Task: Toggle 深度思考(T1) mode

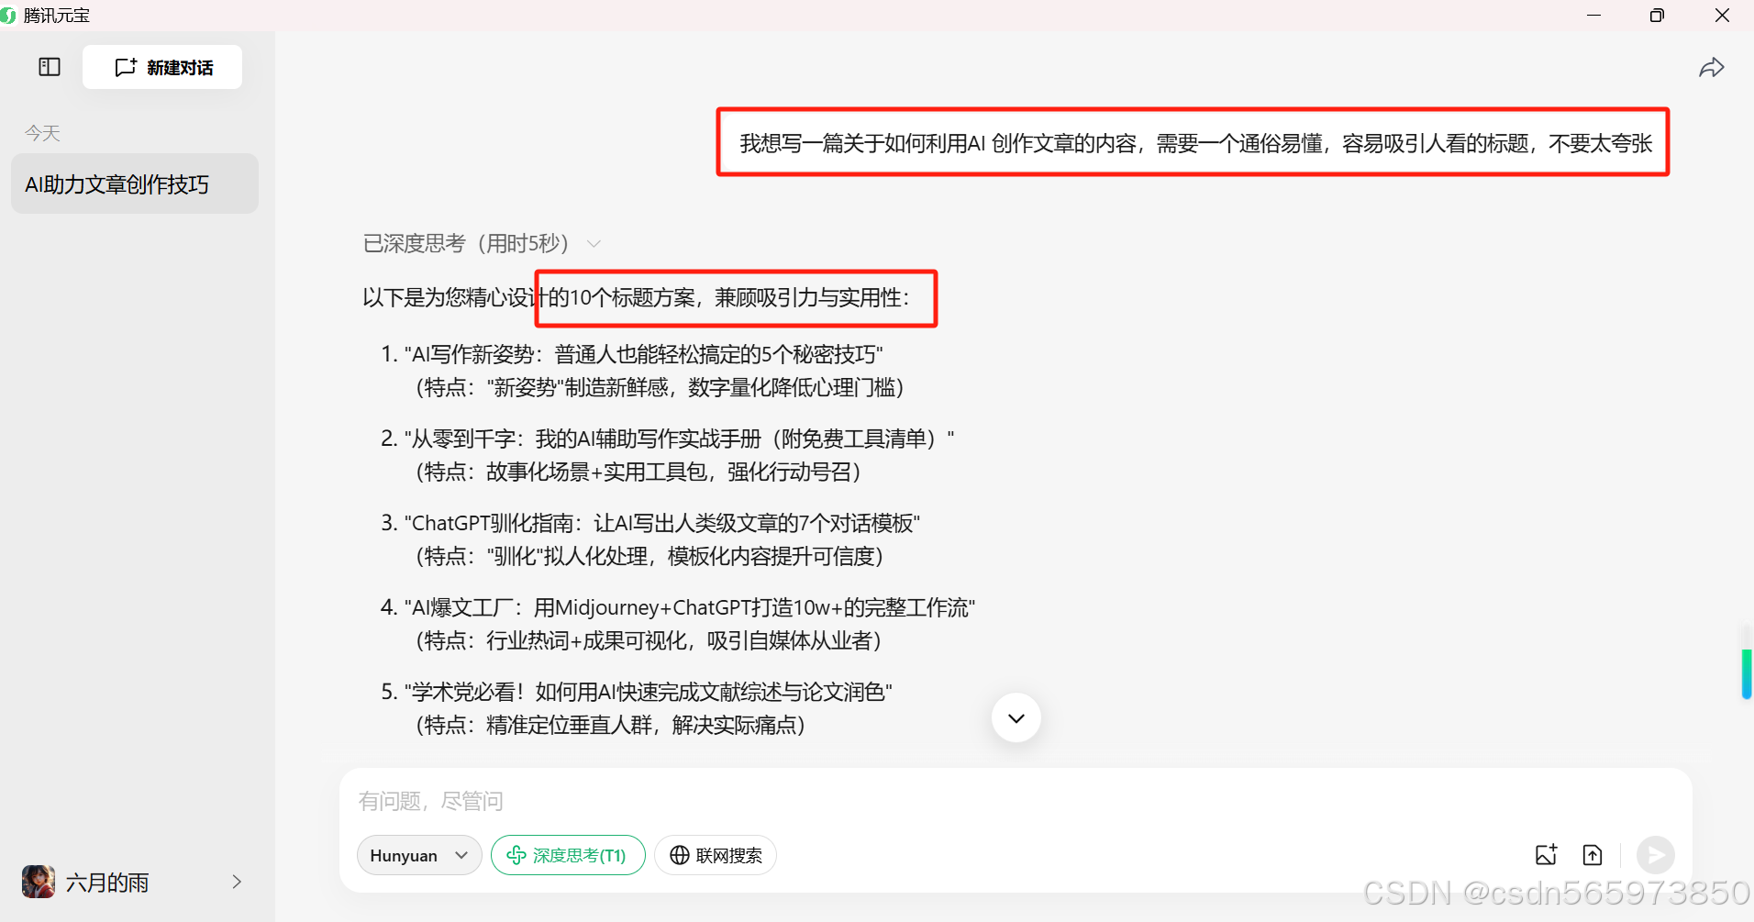Action: [x=568, y=855]
